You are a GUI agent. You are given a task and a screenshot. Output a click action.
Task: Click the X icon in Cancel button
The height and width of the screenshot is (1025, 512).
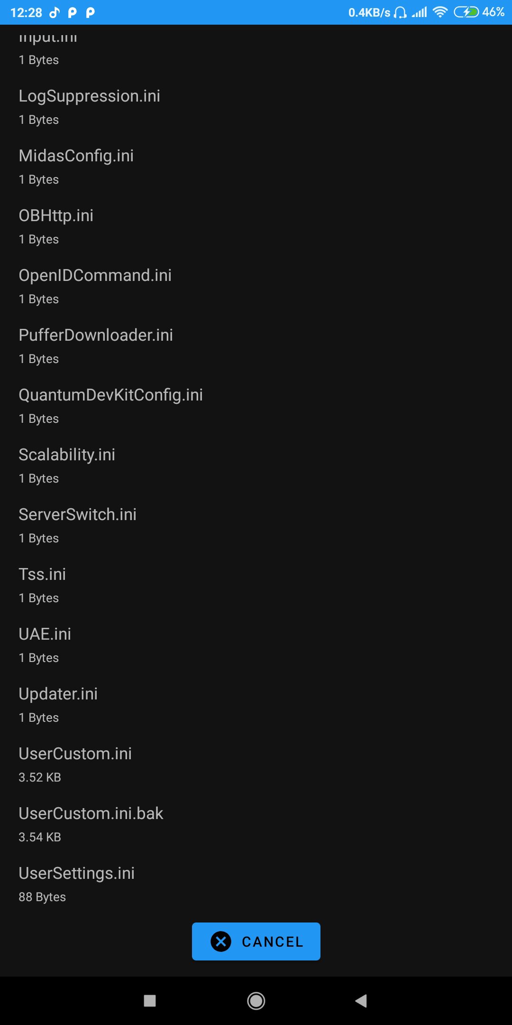pos(221,941)
